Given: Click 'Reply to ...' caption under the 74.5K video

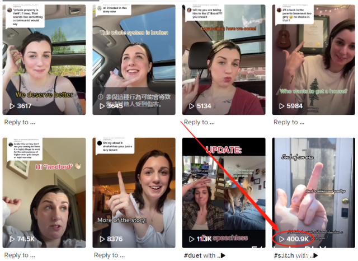Looking at the screenshot, I should pos(20,255).
